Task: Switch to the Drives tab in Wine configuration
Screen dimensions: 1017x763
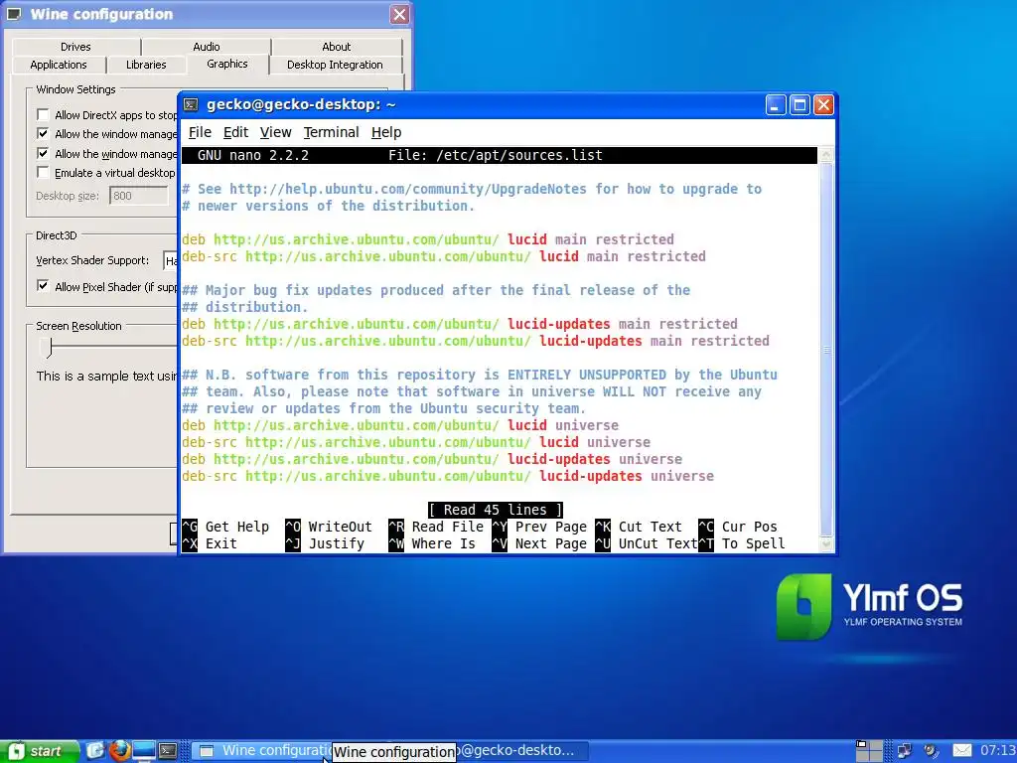Action: pos(75,47)
